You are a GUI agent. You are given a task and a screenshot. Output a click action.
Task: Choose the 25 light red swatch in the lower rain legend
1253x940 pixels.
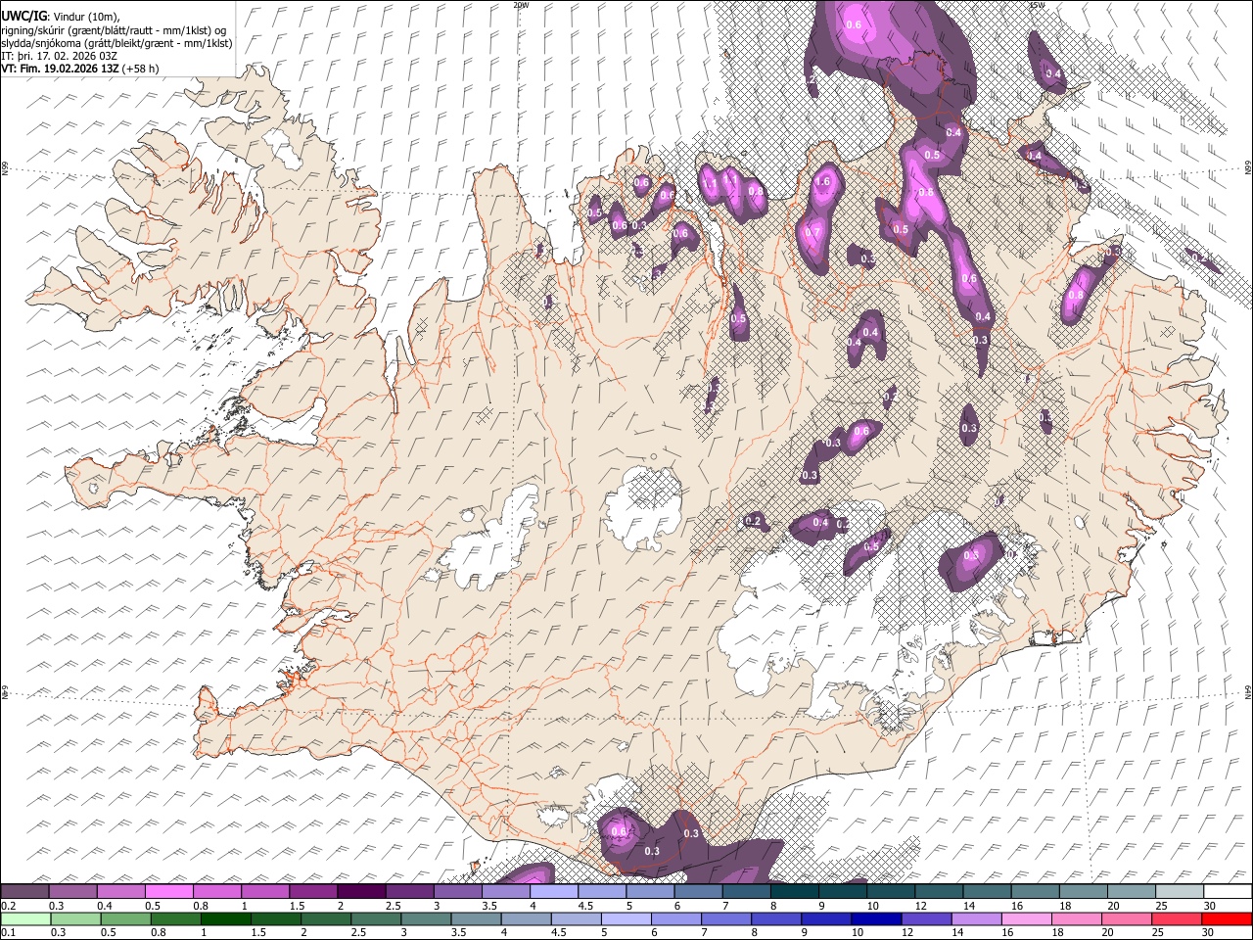coord(1176,918)
